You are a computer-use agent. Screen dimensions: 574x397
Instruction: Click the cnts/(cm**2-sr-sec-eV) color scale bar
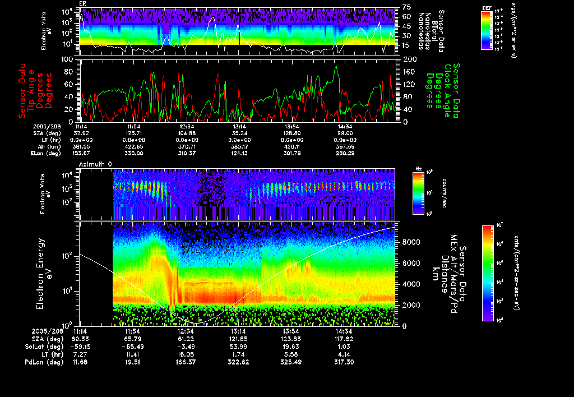pyautogui.click(x=488, y=273)
